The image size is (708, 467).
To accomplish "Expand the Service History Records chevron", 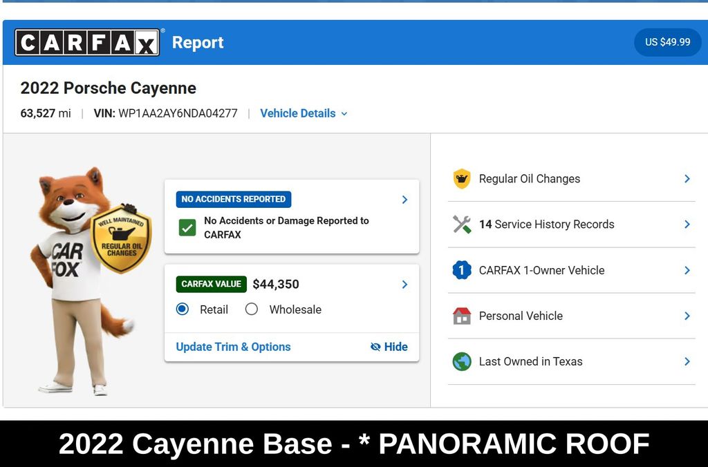I will [x=687, y=225].
